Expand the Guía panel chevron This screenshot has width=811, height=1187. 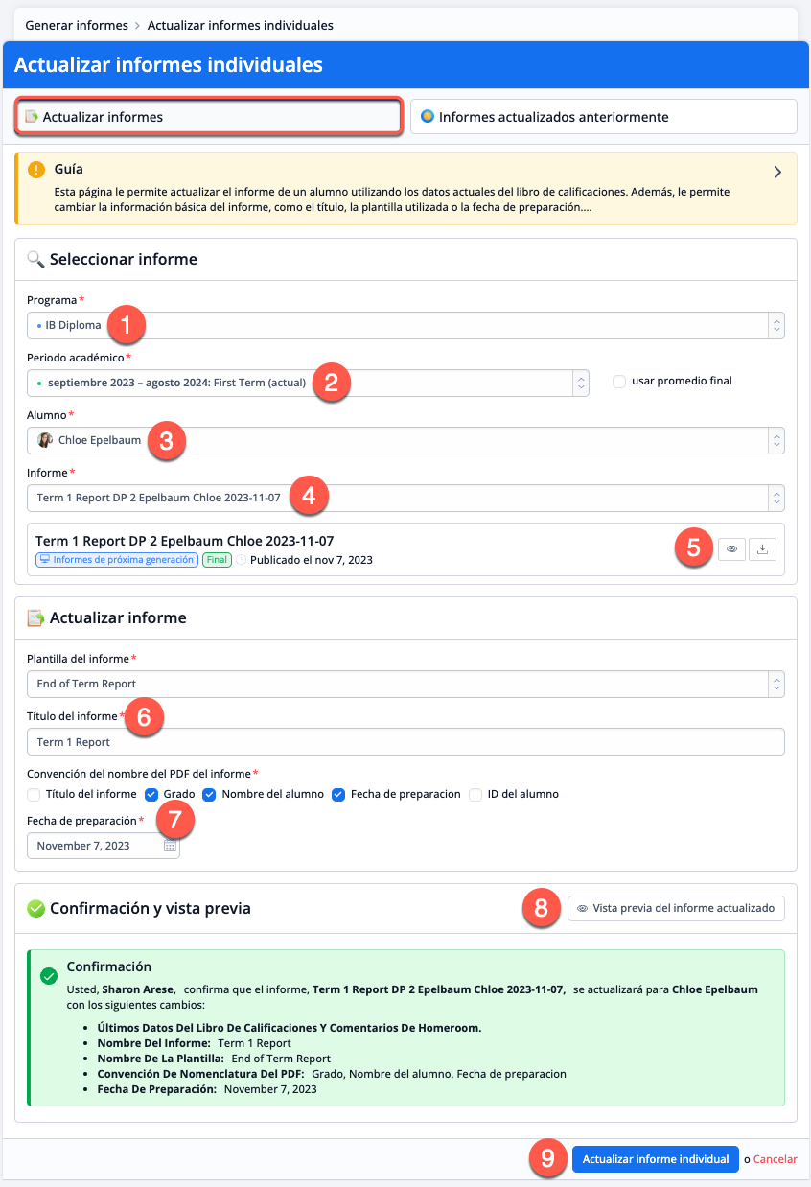point(777,173)
